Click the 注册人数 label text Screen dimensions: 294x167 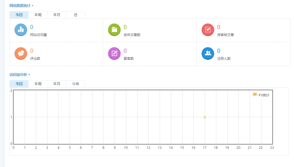pyautogui.click(x=224, y=59)
